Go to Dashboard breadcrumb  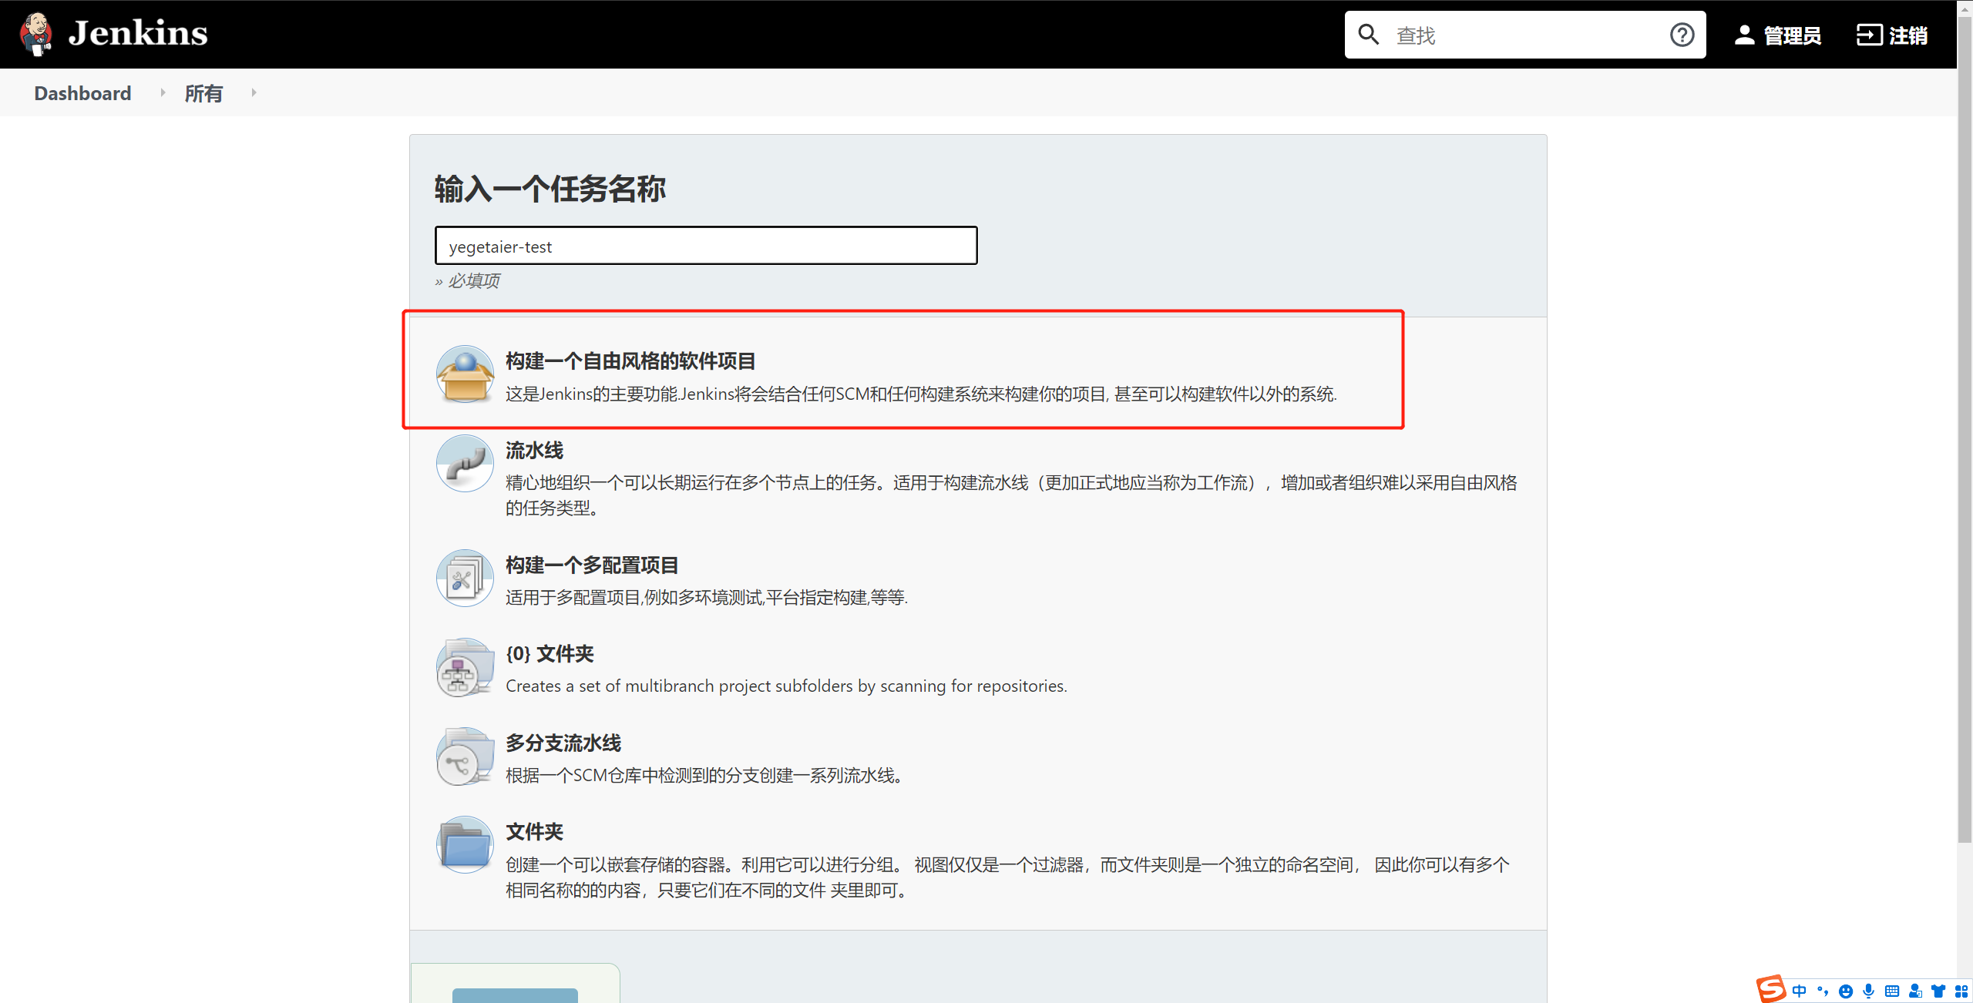click(82, 93)
